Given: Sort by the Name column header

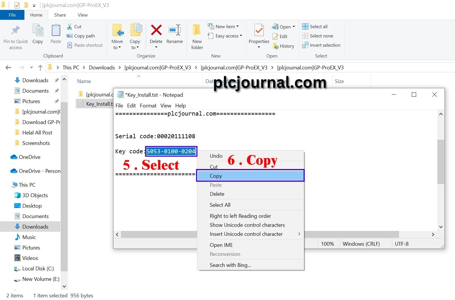Looking at the screenshot, I should (x=84, y=81).
